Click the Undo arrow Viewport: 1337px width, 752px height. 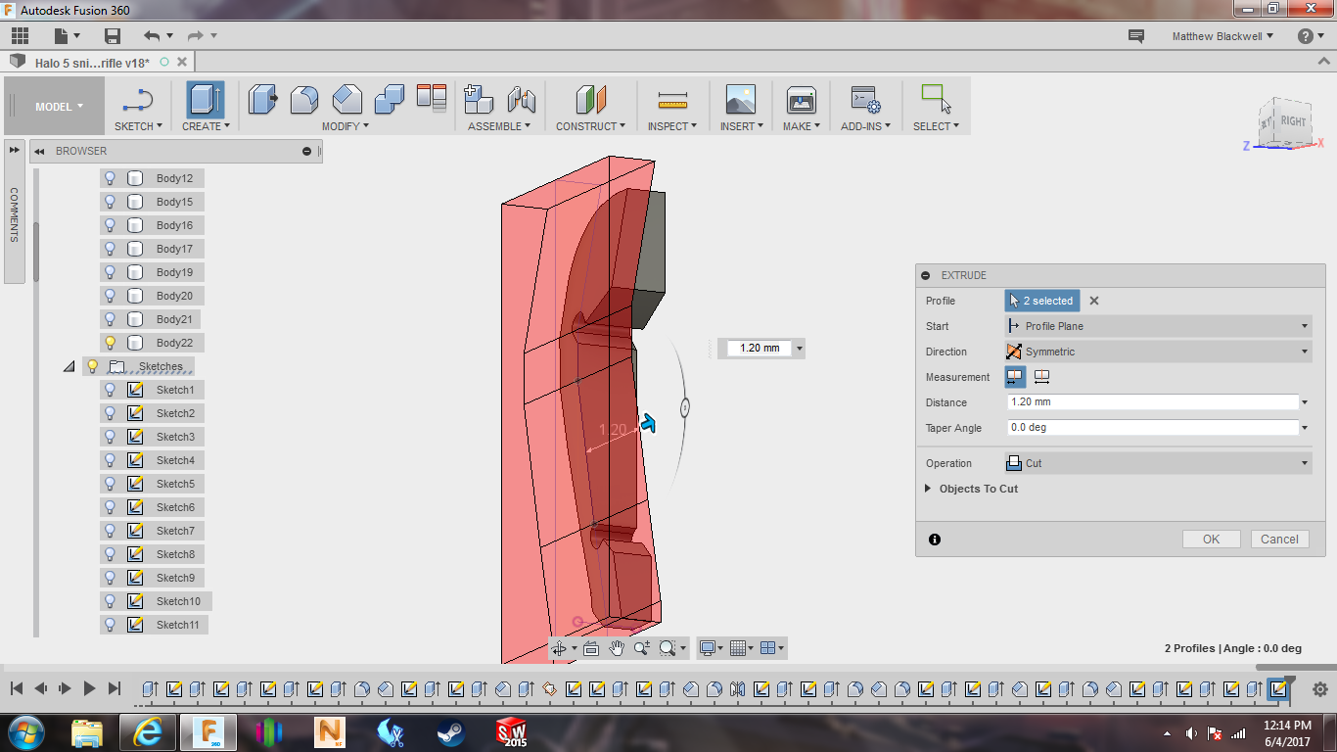[x=151, y=36]
